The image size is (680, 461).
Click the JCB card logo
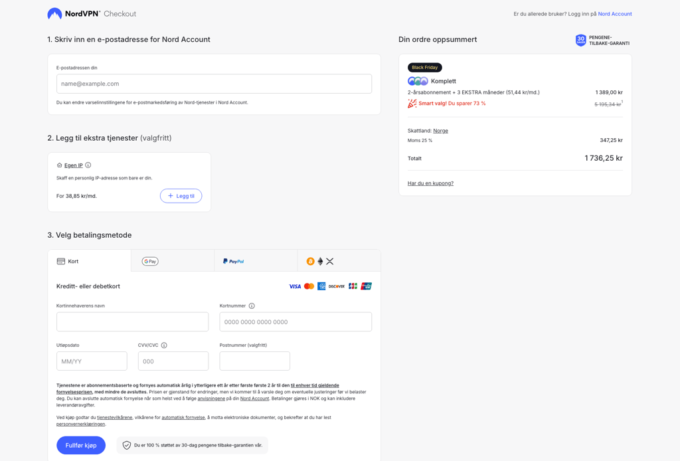click(353, 286)
